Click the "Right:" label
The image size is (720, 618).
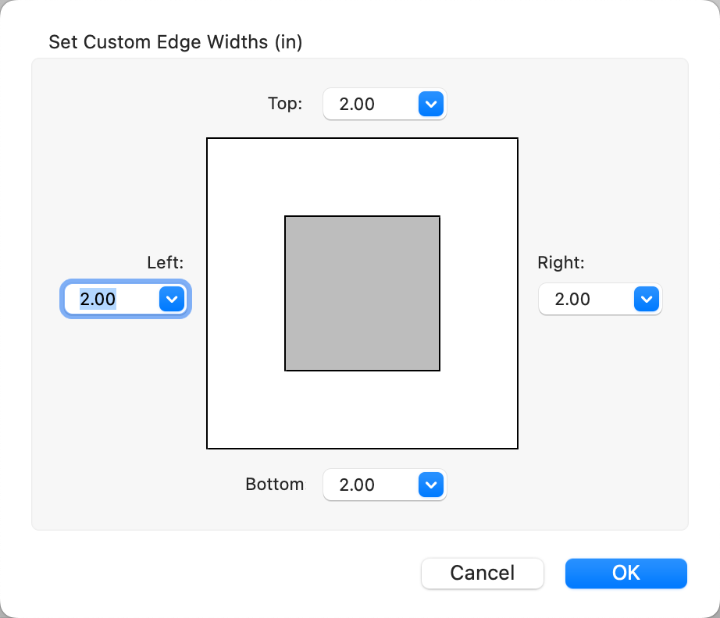coord(561,262)
